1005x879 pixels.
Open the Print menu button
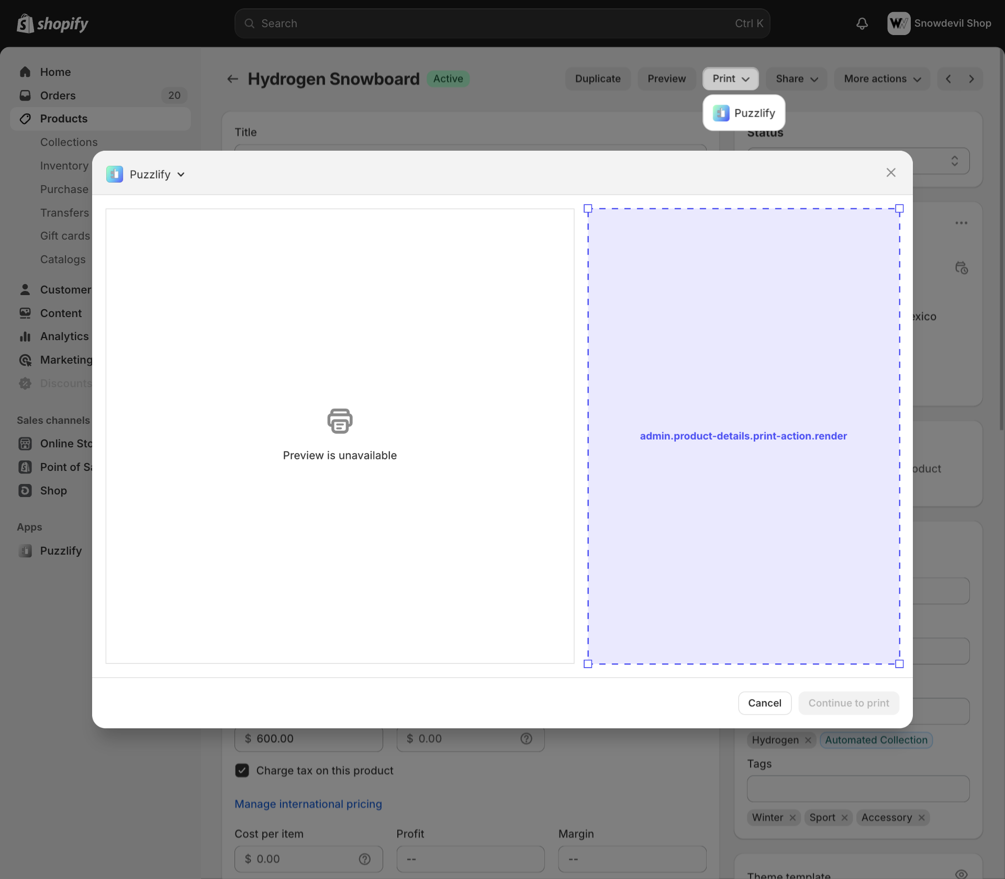pos(730,79)
